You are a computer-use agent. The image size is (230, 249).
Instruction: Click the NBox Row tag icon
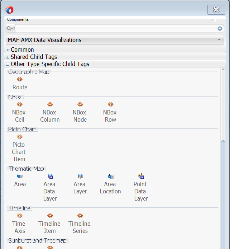tap(110, 104)
